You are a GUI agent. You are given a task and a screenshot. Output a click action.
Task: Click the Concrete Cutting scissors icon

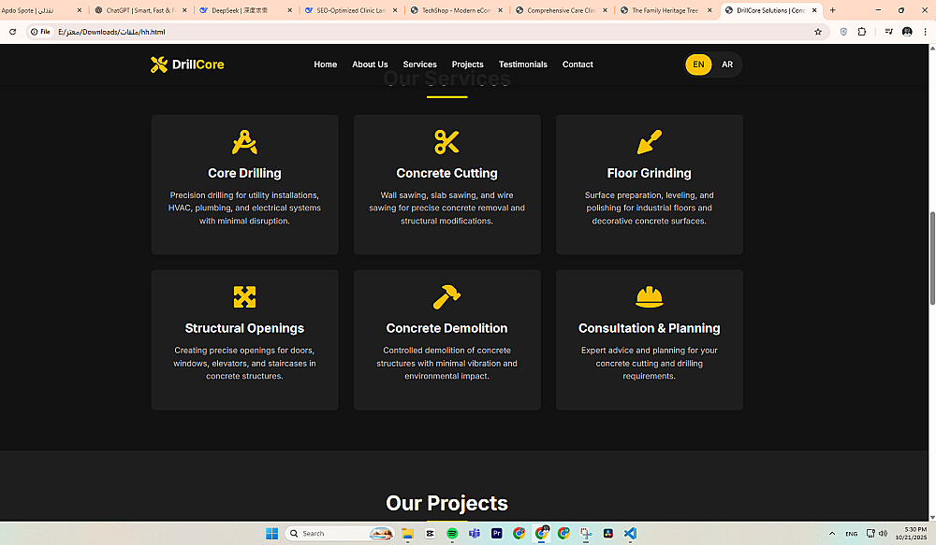pos(446,142)
